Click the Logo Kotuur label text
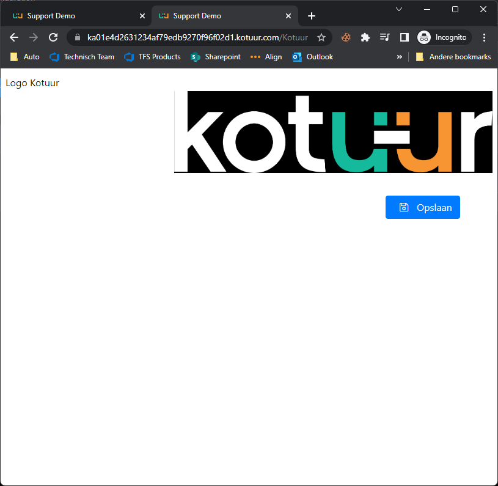Image resolution: width=498 pixels, height=486 pixels. tap(32, 83)
